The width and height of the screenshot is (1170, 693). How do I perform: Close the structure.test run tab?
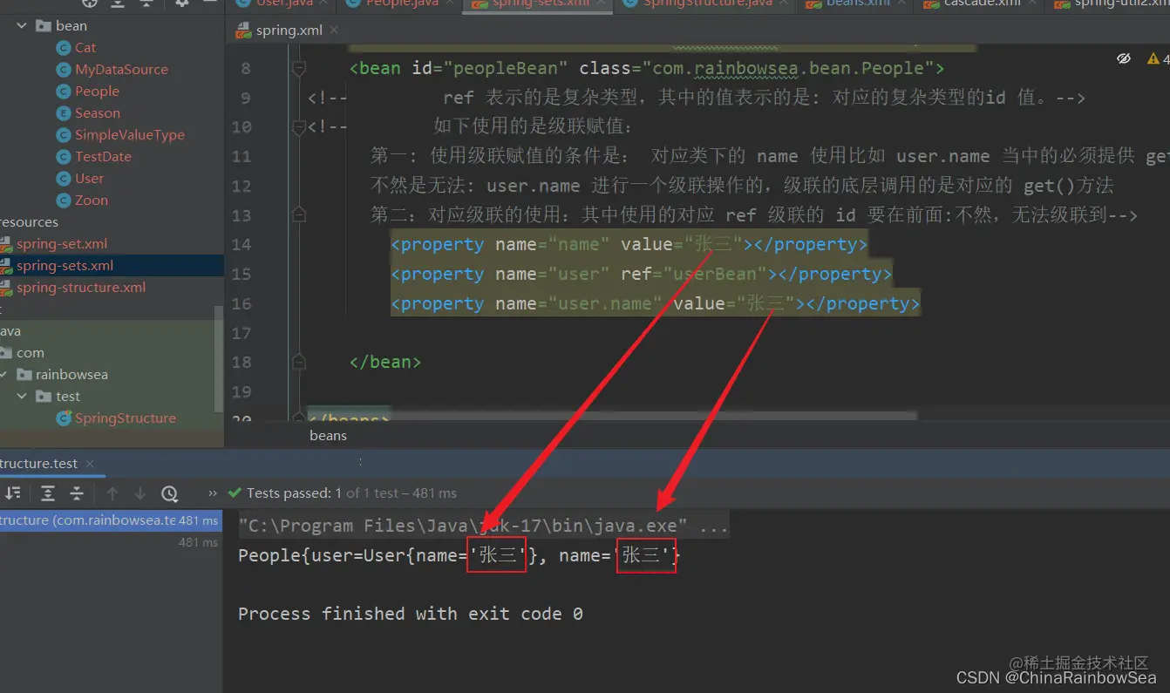[89, 464]
